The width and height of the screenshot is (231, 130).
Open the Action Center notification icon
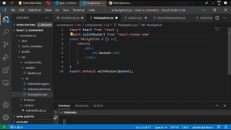click(226, 3)
